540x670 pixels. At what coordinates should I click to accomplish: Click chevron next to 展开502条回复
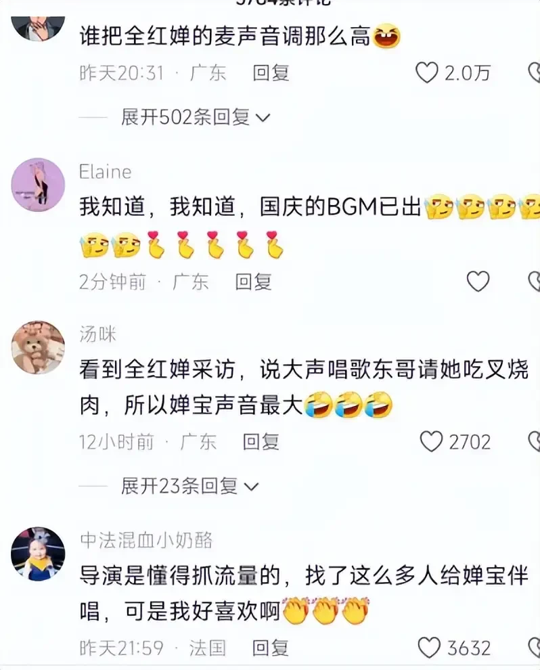(263, 118)
